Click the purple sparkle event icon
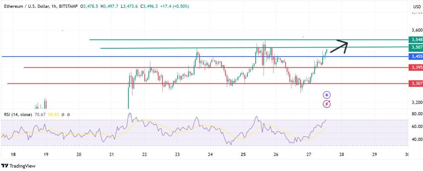 pyautogui.click(x=327, y=95)
